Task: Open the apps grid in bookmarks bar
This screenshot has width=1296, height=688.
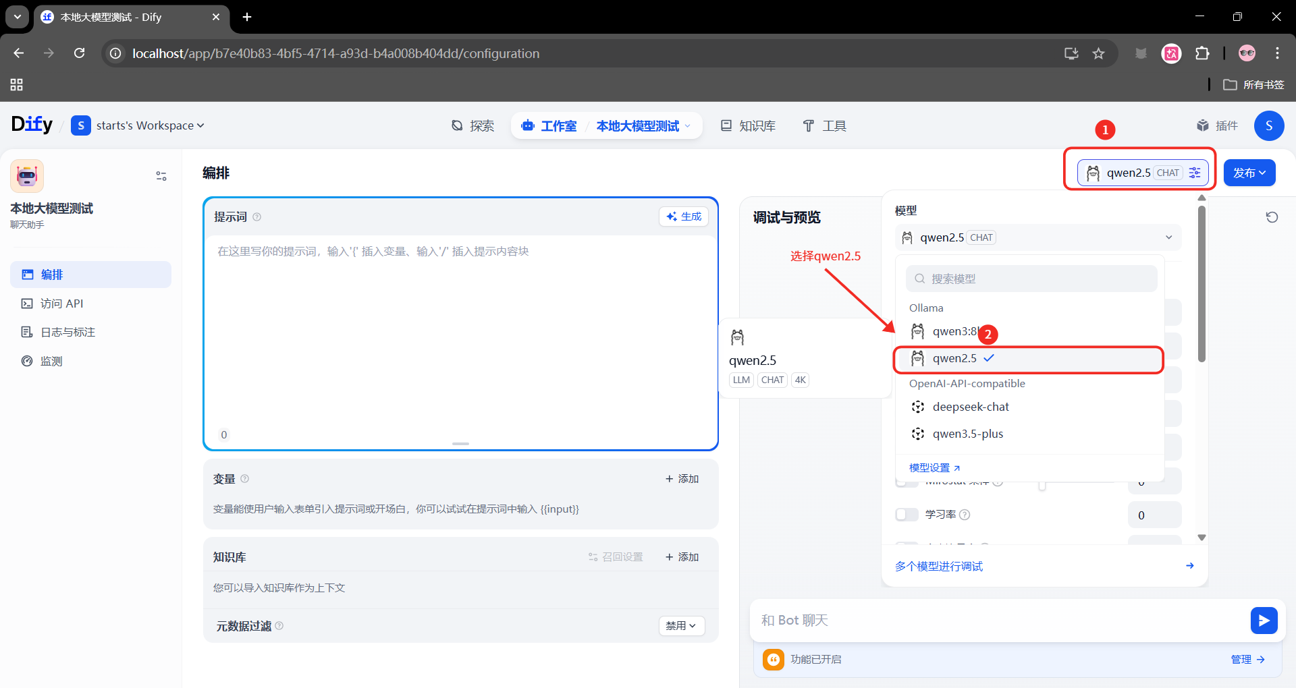Action: coord(17,84)
